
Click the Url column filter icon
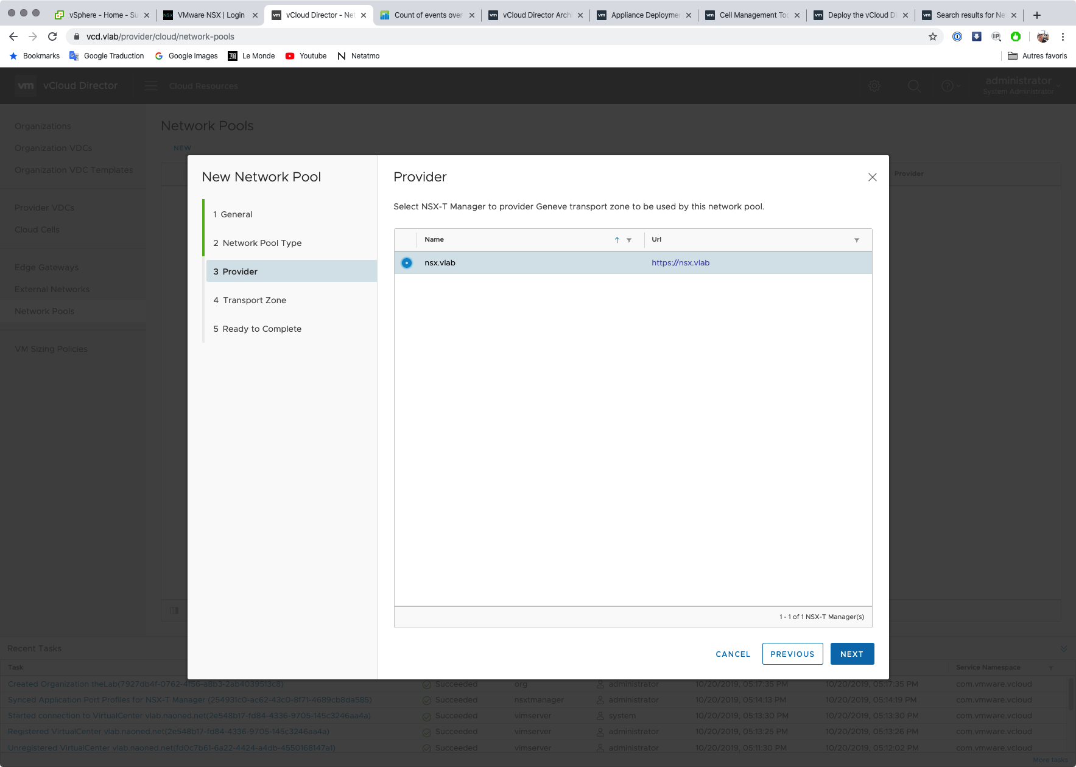tap(857, 240)
